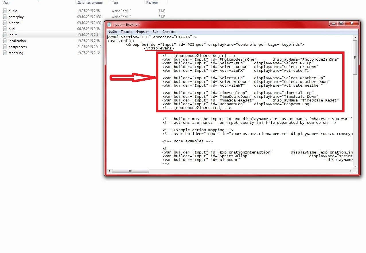Screen dimensions: 366x253
Task: Click the input file icon
Action: pos(5,35)
